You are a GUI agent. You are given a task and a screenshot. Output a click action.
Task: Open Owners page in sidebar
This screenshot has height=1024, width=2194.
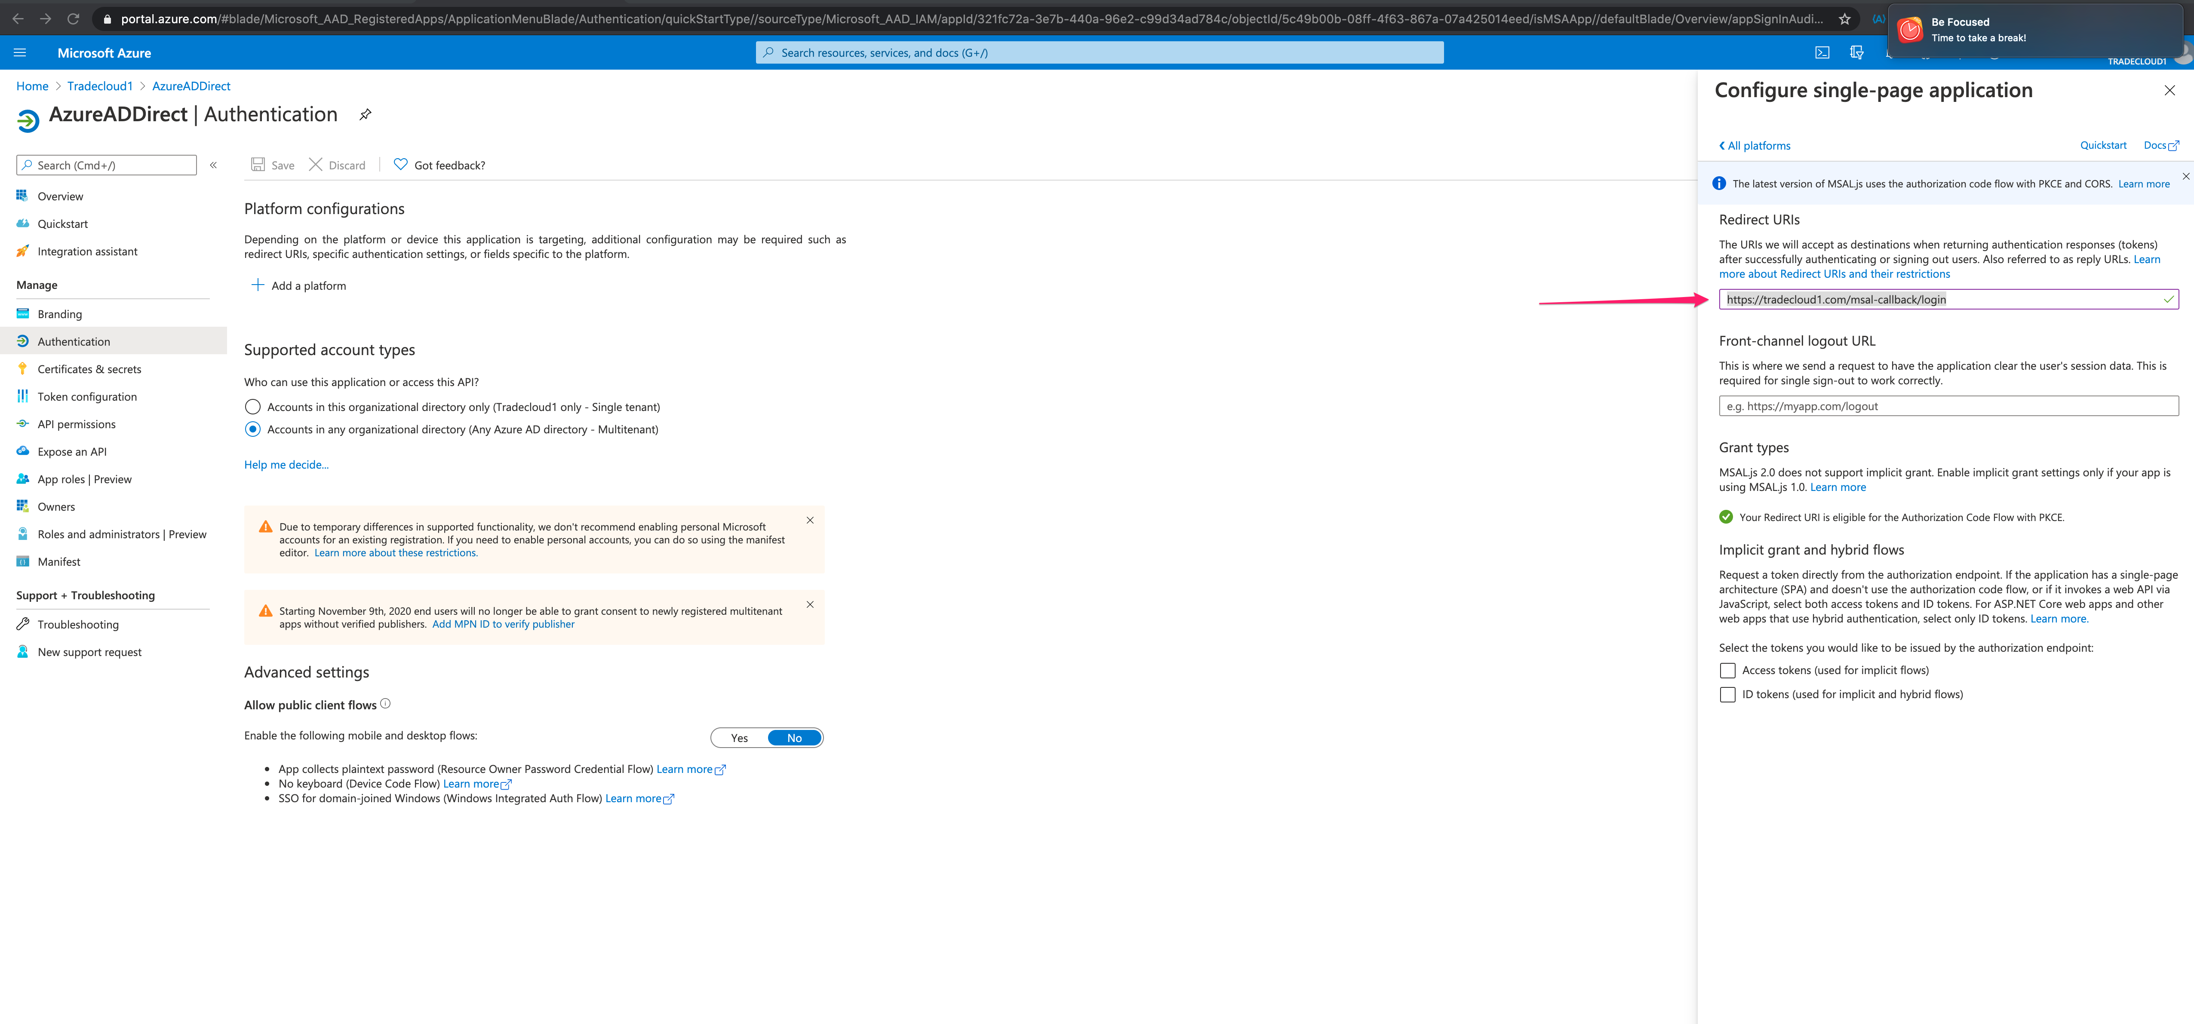point(56,506)
